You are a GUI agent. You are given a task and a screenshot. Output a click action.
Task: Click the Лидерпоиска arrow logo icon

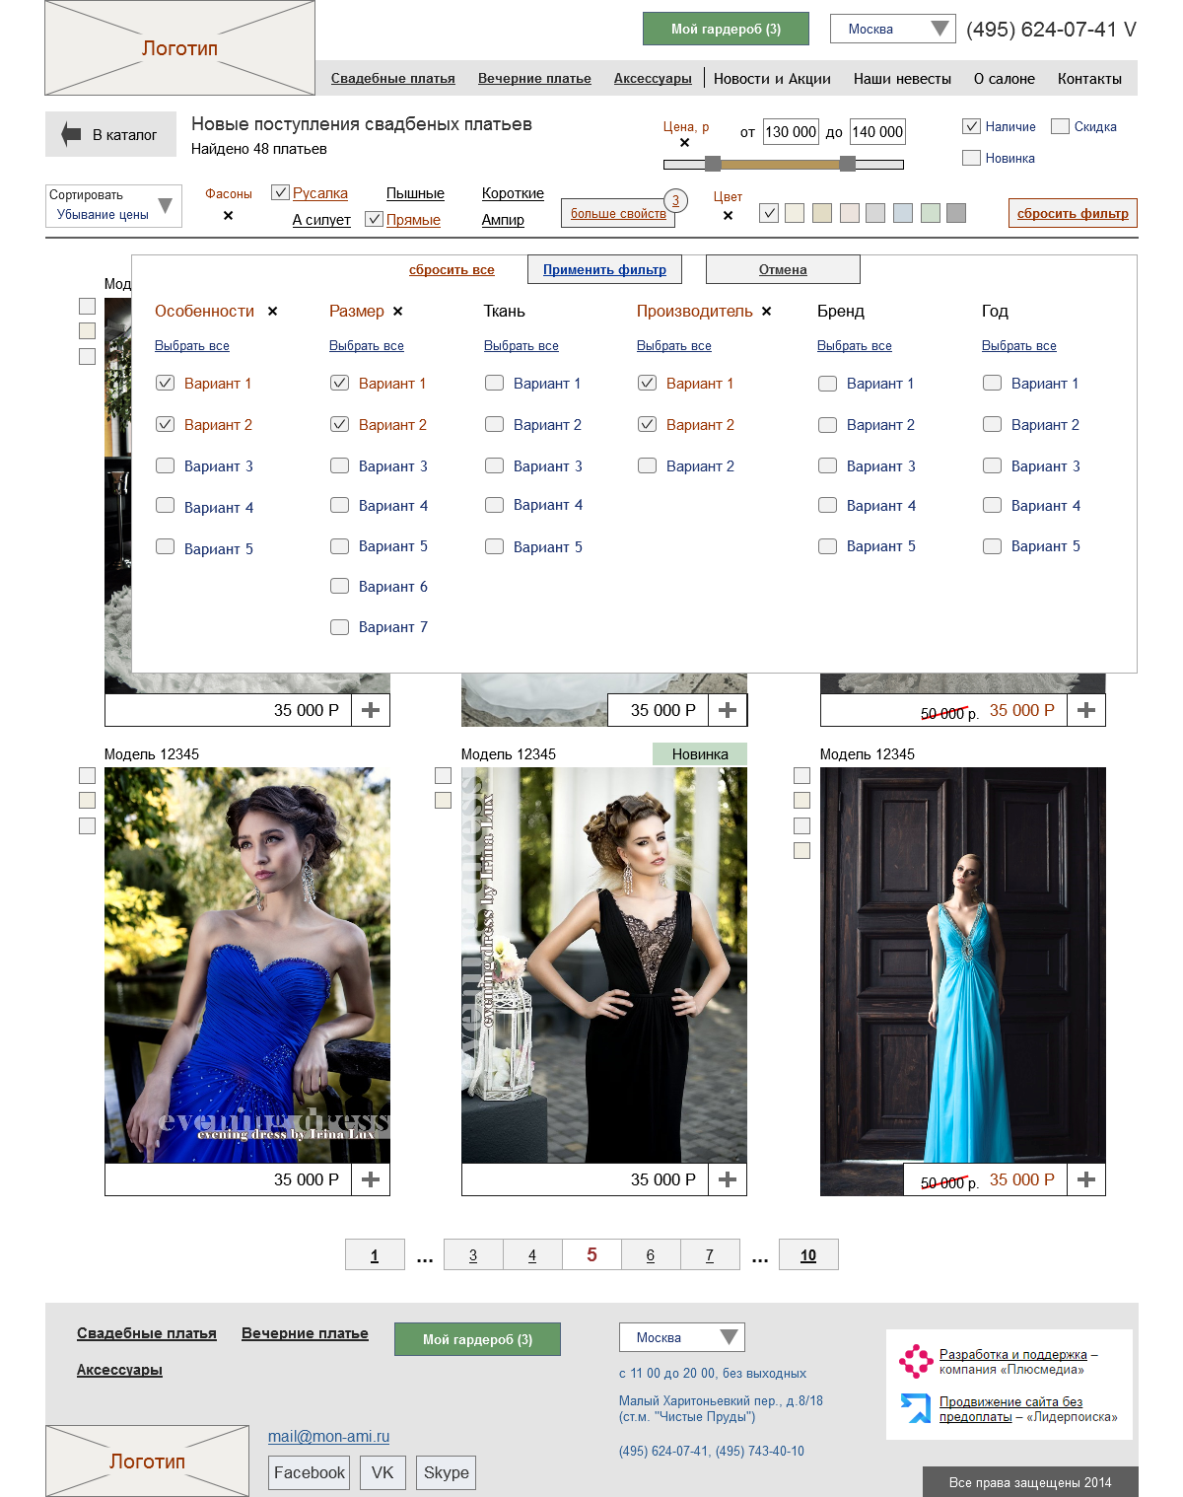(916, 1408)
